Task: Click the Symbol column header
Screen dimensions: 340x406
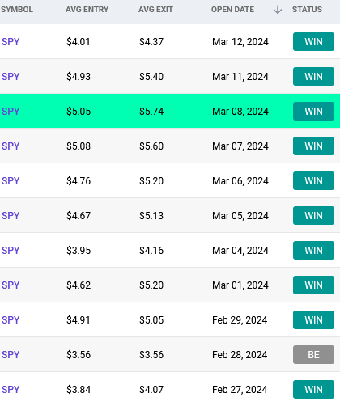Action: tap(17, 10)
